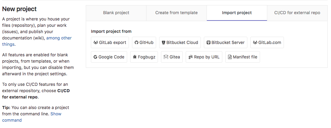Open the Create from template tab
The width and height of the screenshot is (331, 128).
click(x=176, y=13)
